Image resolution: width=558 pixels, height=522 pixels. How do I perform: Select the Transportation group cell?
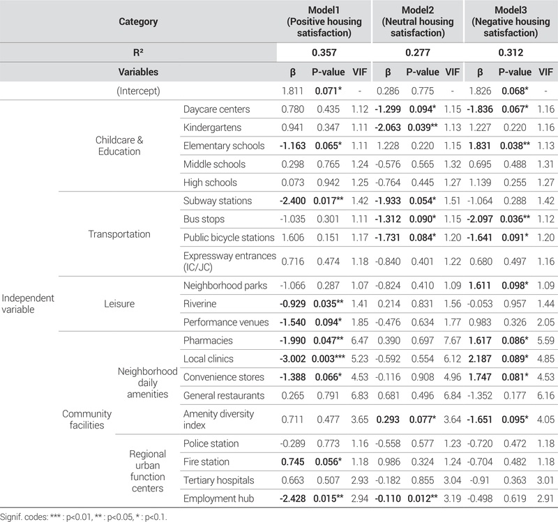coord(119,233)
